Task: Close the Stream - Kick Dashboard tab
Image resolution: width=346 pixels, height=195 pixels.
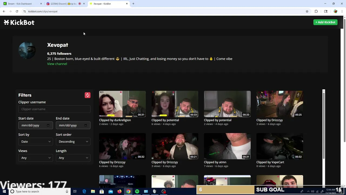Action: coord(41,4)
